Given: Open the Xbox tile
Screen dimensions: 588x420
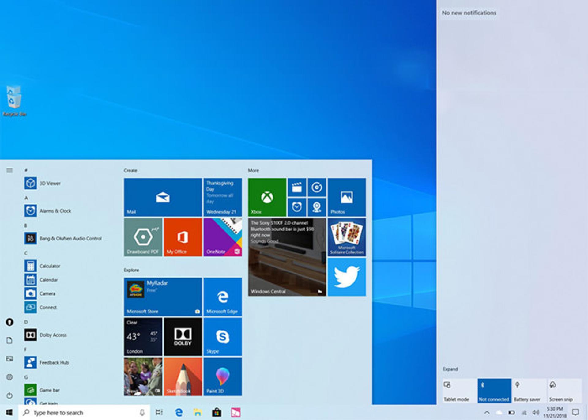Looking at the screenshot, I should click(267, 197).
